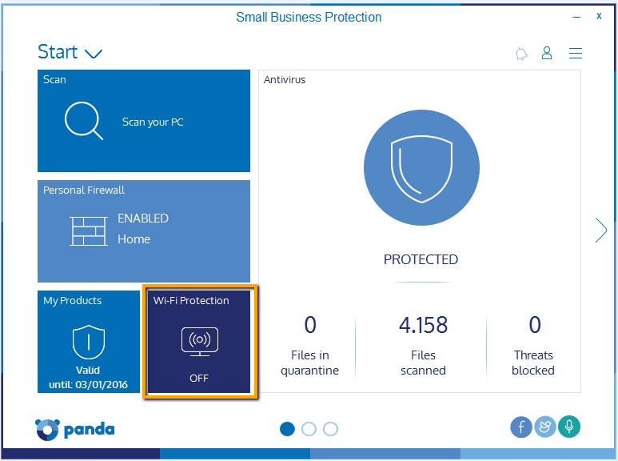Click the Home firewall profile text
618x461 pixels.
[134, 239]
